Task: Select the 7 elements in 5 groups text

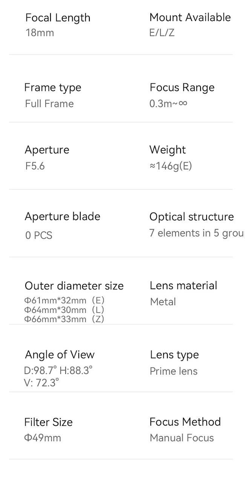Action: click(x=196, y=233)
